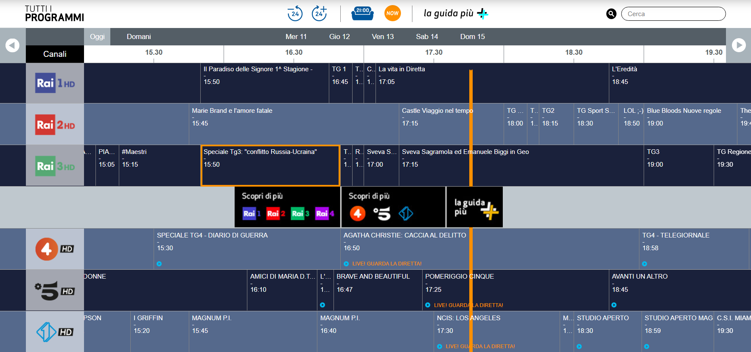
Task: Switch to Dom 15 tab
Action: tap(473, 36)
